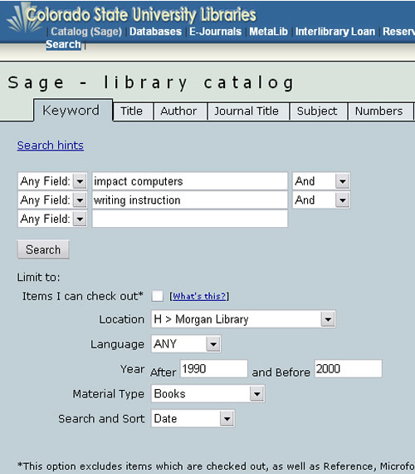Click the 'impact computers' search field
The width and height of the screenshot is (415, 474).
click(190, 181)
